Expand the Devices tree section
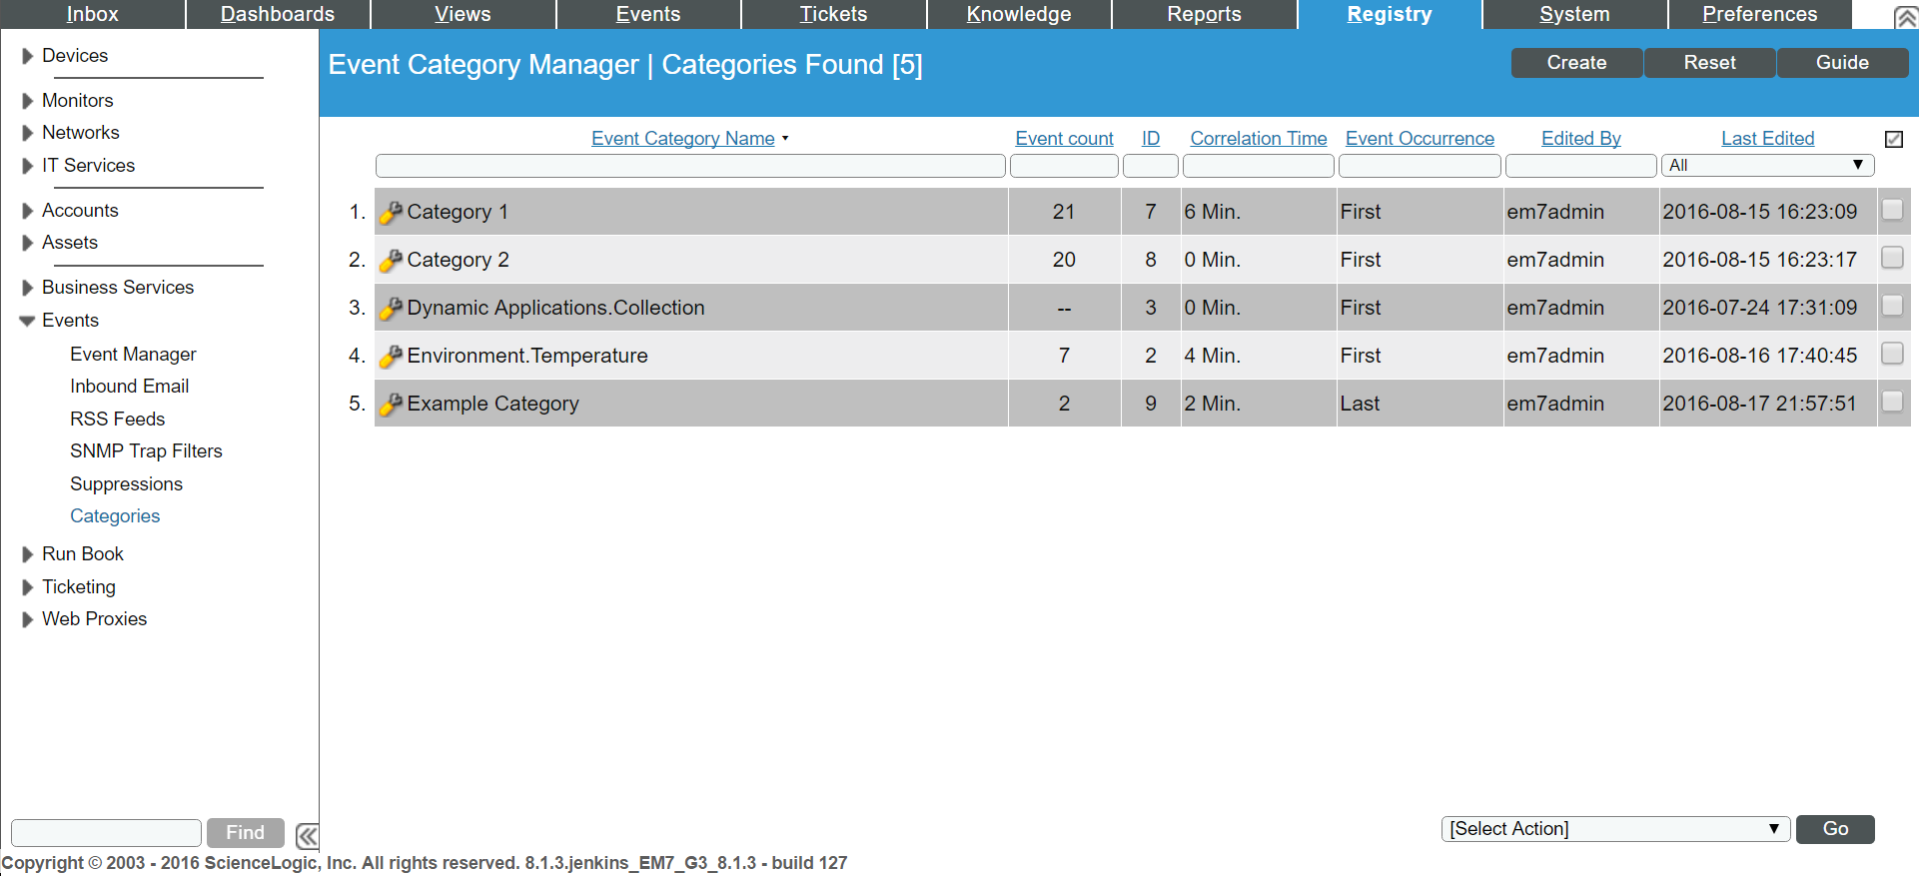The image size is (1919, 876). tap(28, 56)
